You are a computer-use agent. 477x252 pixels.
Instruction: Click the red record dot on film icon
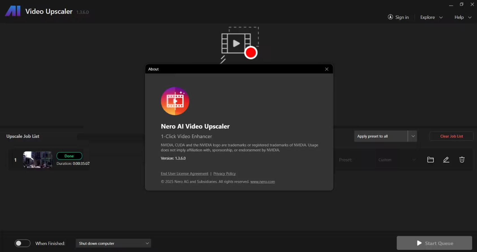[x=251, y=53]
